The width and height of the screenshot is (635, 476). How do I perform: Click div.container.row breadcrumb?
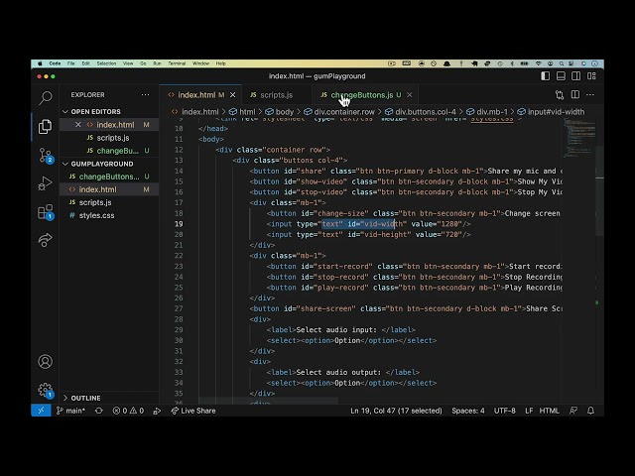click(339, 112)
